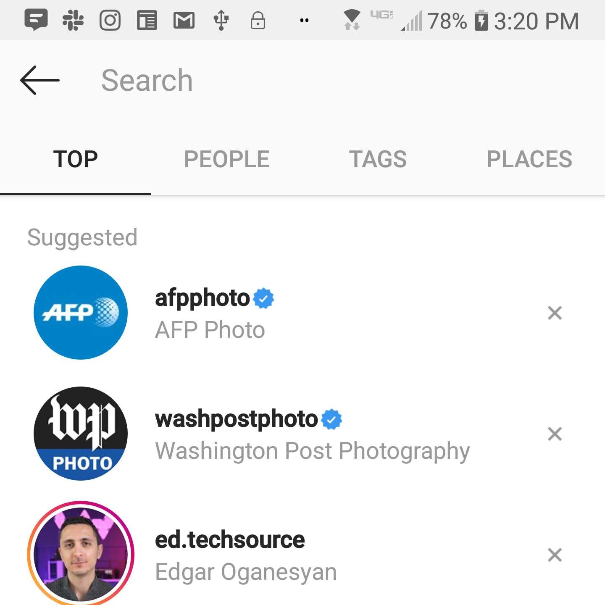Select the PLACES tab
Screen dimensions: 605x605
point(529,159)
